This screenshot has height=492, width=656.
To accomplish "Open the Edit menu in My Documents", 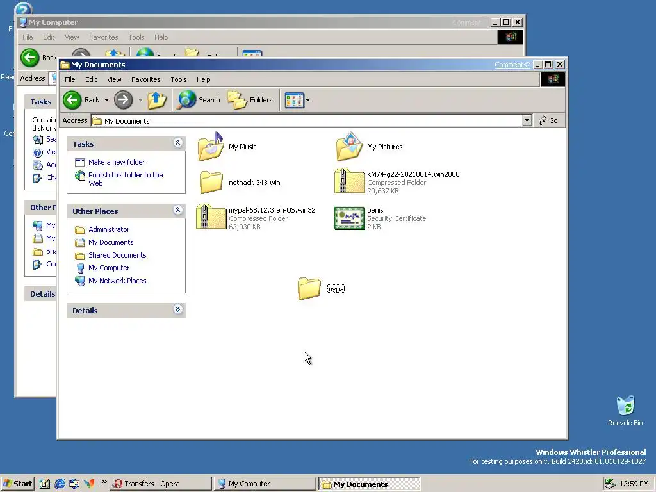I will click(91, 79).
